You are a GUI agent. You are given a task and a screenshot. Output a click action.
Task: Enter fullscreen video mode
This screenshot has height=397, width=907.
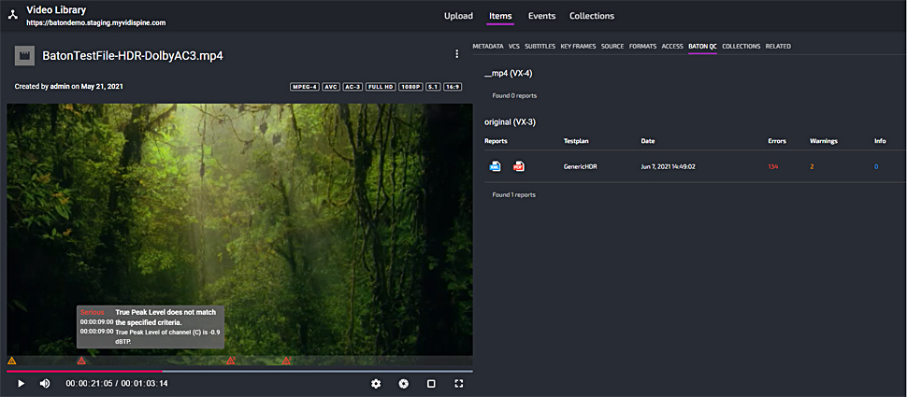(459, 383)
